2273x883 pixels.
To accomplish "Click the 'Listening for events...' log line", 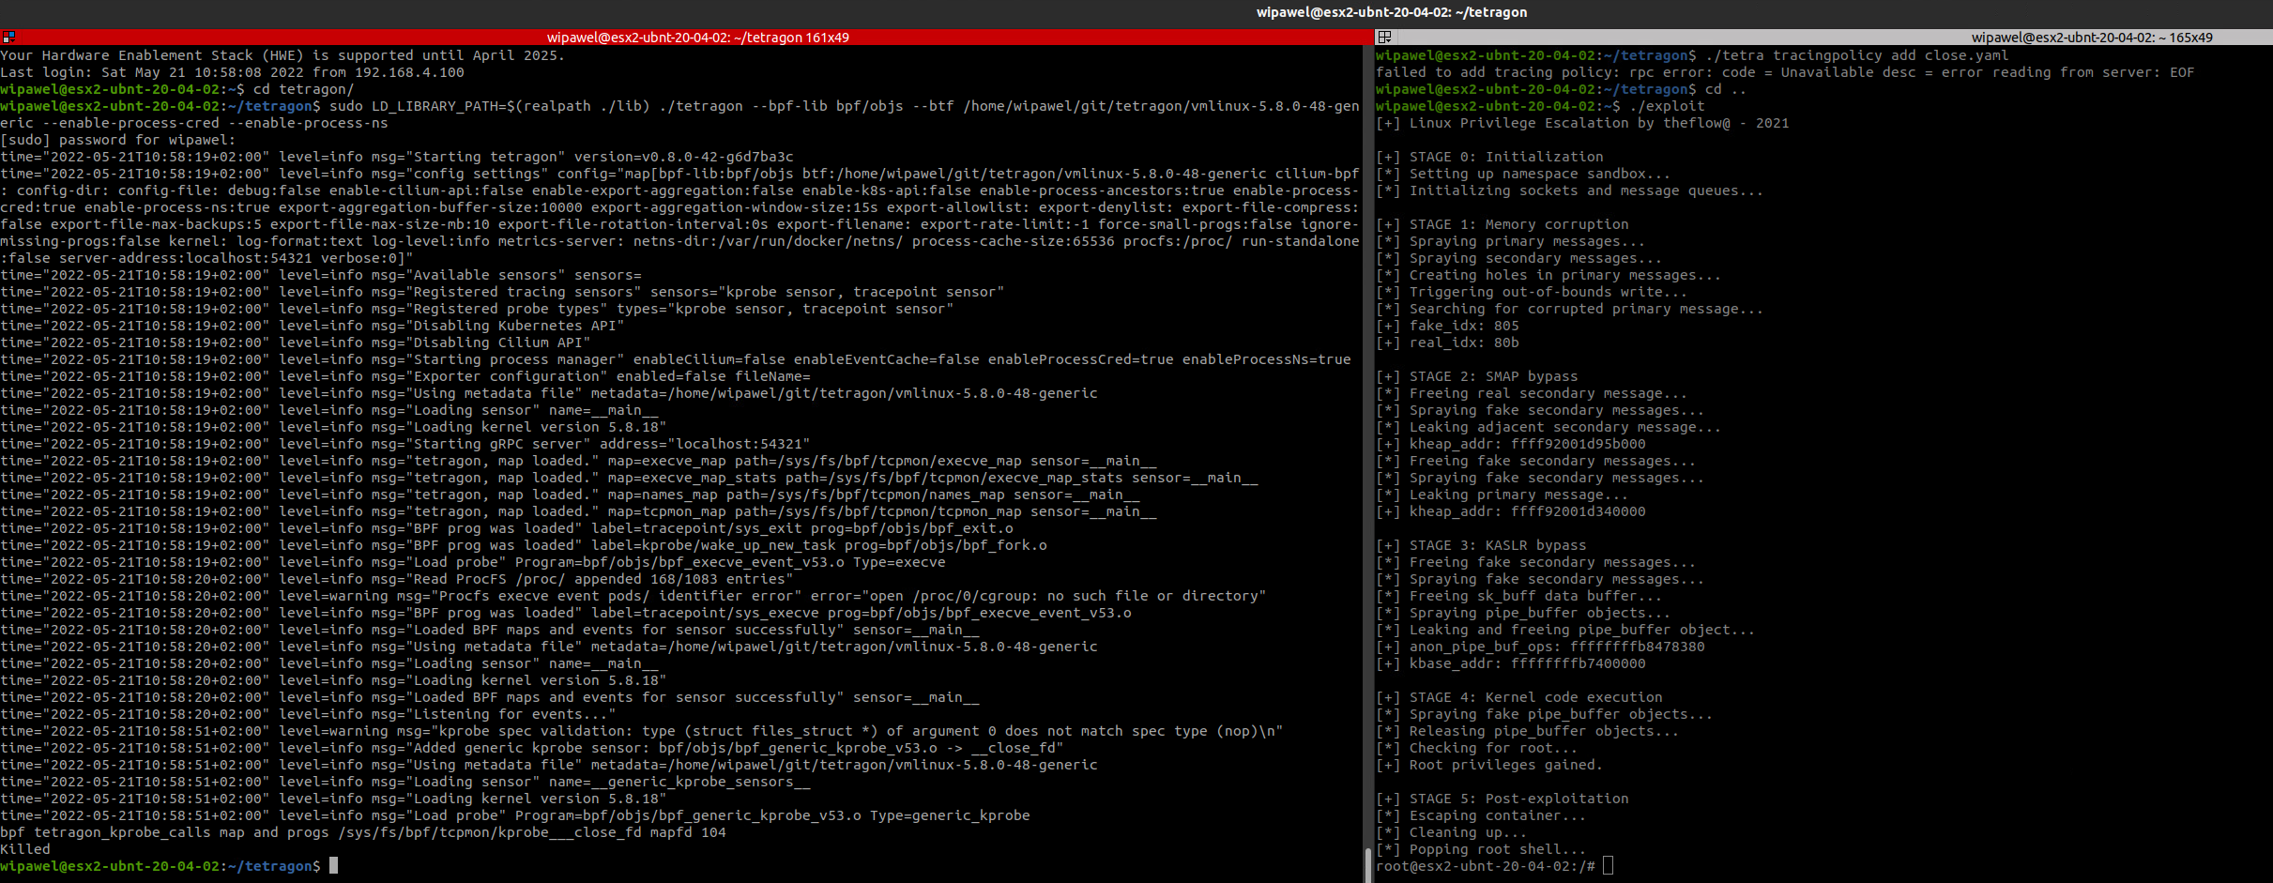I will point(308,714).
